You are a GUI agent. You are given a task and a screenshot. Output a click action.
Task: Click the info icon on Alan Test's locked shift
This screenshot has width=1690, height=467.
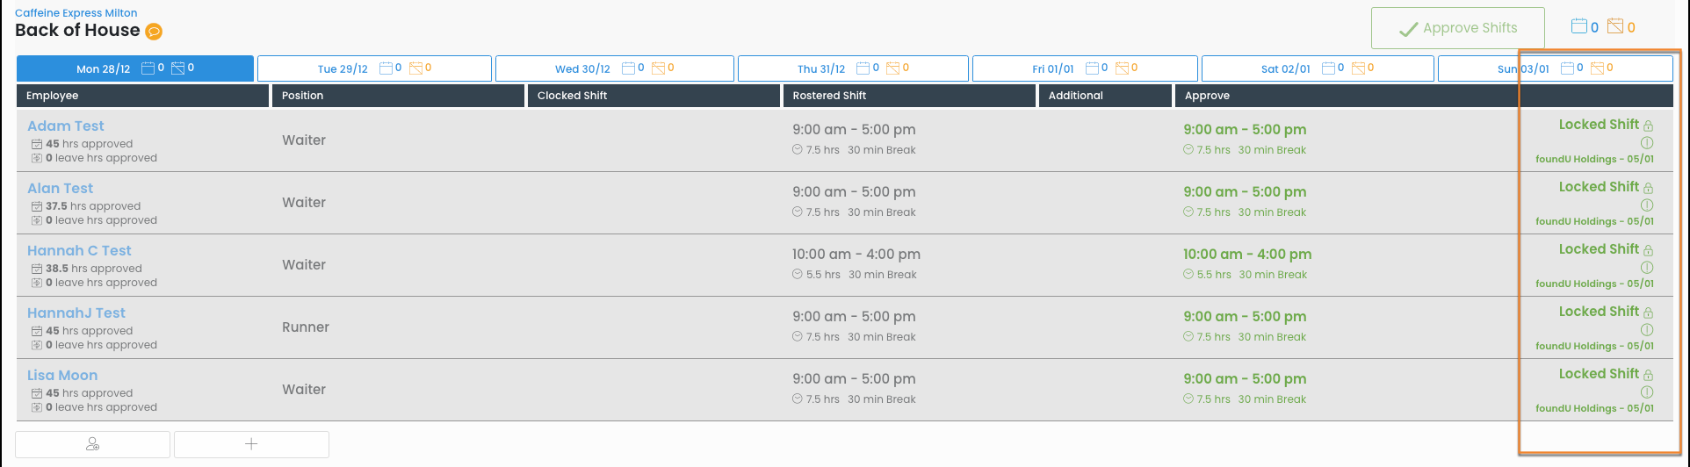click(1647, 205)
